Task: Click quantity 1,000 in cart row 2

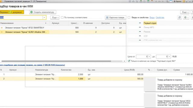Action: tap(72, 79)
